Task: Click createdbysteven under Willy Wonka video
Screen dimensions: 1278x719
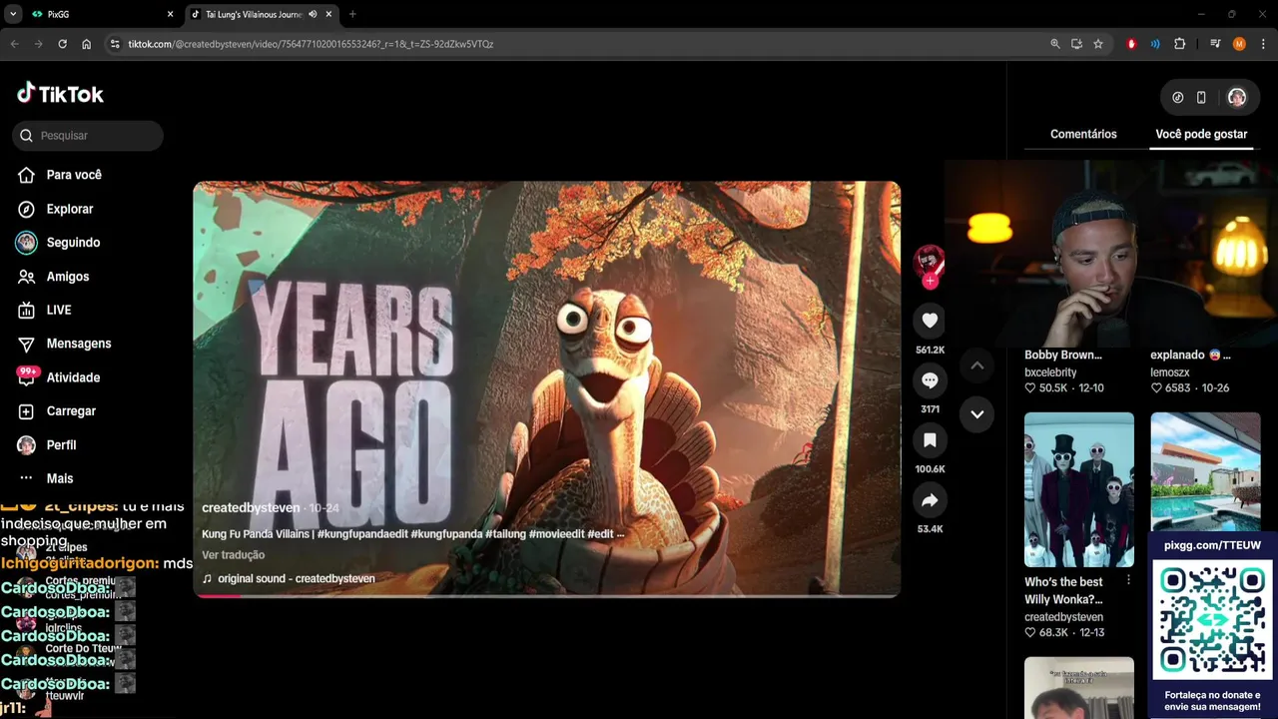Action: click(1063, 617)
